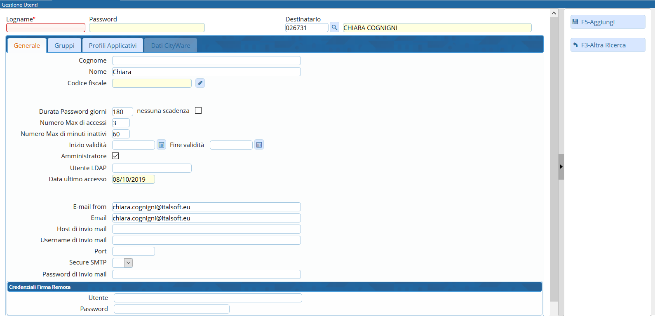Click the pencil icon beside Codice fiscale
The width and height of the screenshot is (655, 316).
200,83
